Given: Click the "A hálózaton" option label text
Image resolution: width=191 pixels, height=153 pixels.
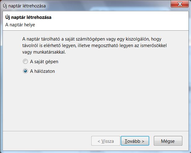Looking at the screenshot, I should click(42, 71).
